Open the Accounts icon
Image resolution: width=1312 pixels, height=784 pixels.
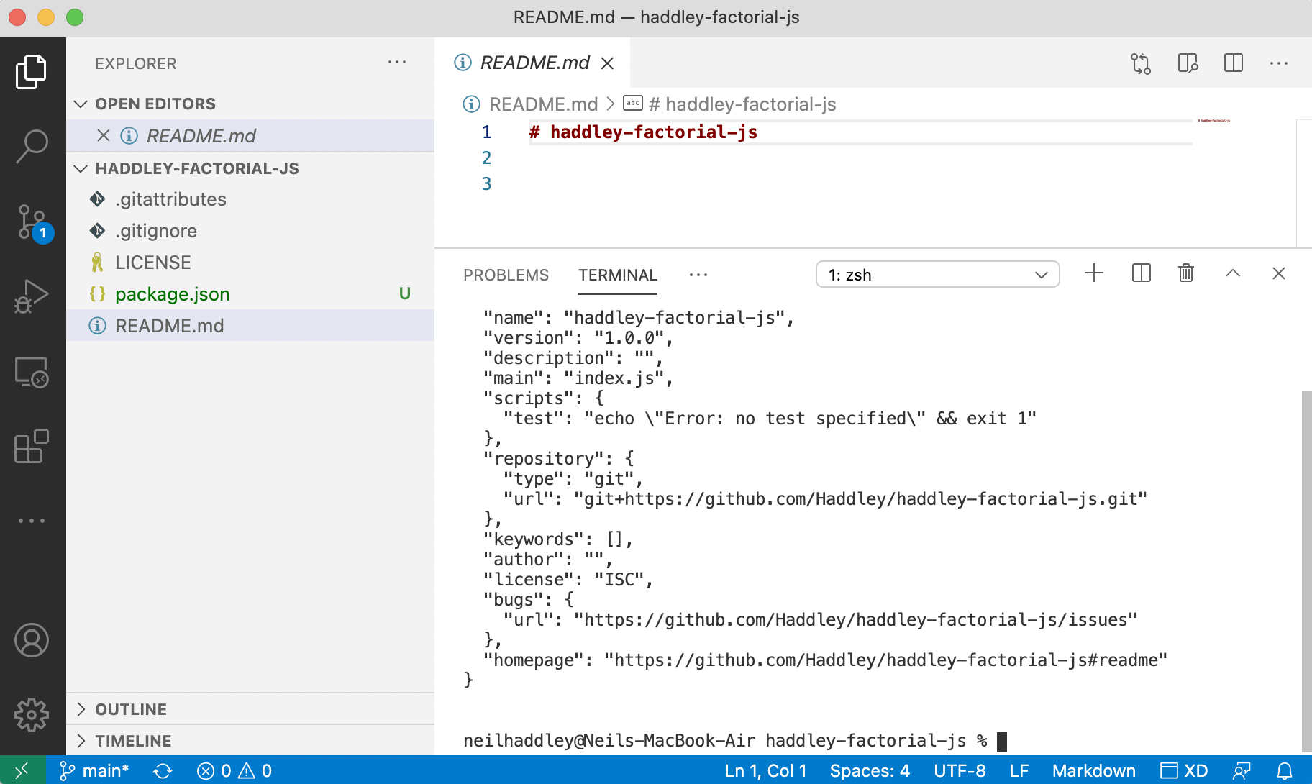pyautogui.click(x=32, y=640)
